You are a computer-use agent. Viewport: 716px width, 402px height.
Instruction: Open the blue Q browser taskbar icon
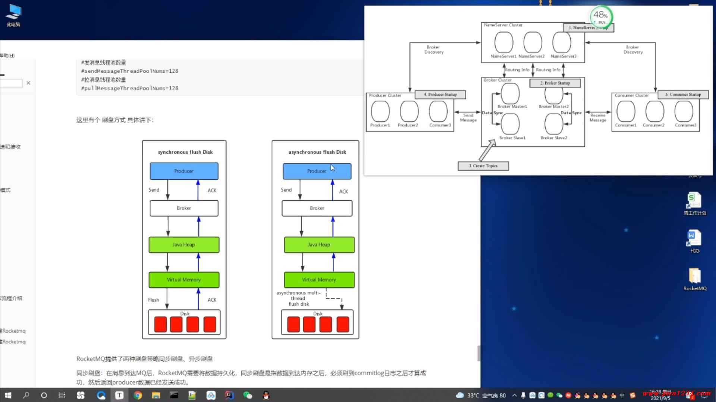(101, 395)
